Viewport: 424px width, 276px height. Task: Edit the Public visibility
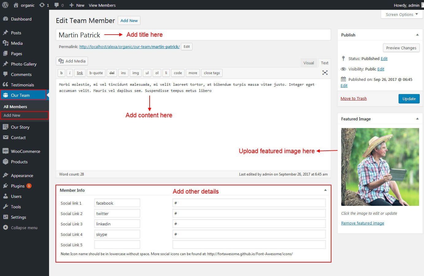[x=381, y=69]
